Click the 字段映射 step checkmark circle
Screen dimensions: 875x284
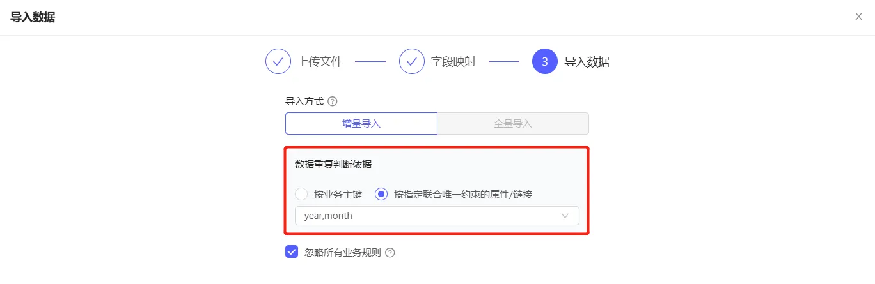[x=412, y=62]
